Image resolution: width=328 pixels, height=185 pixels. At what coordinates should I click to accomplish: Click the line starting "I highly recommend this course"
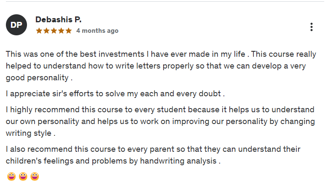[x=160, y=110]
